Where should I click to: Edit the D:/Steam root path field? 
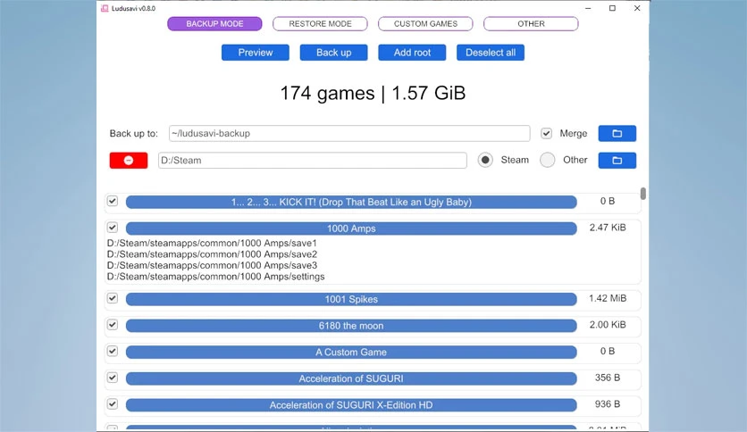pos(313,161)
